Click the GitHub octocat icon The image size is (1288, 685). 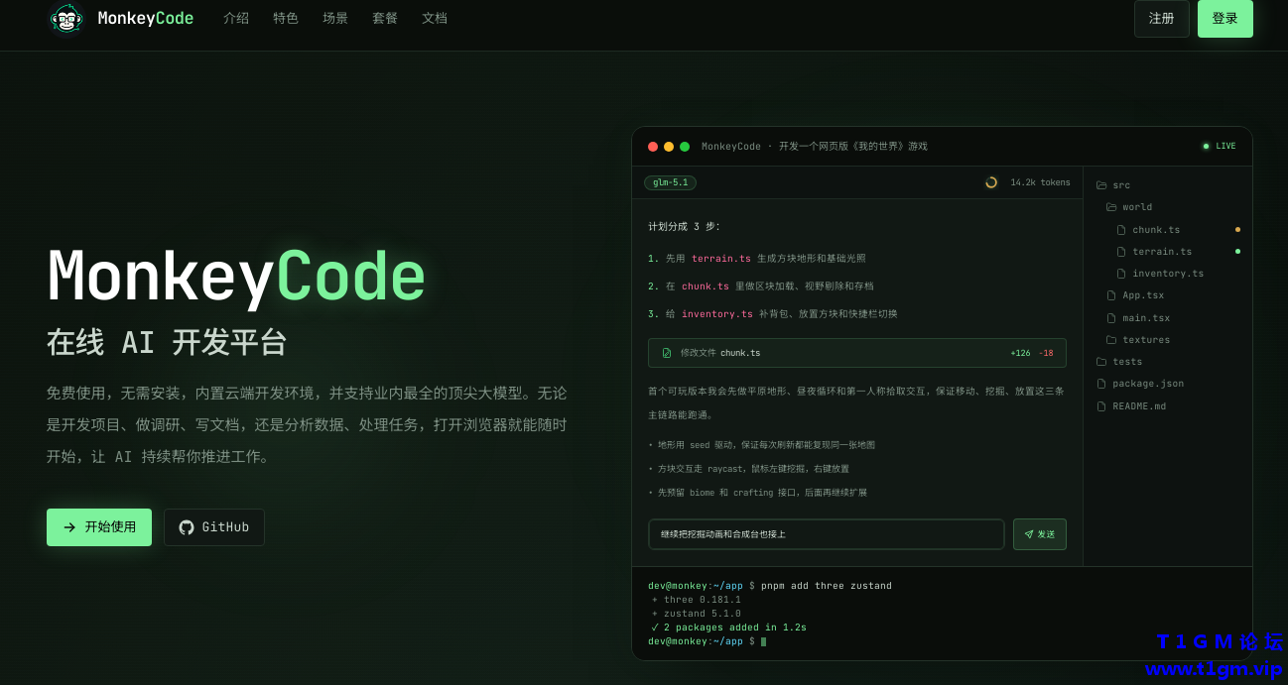[187, 527]
